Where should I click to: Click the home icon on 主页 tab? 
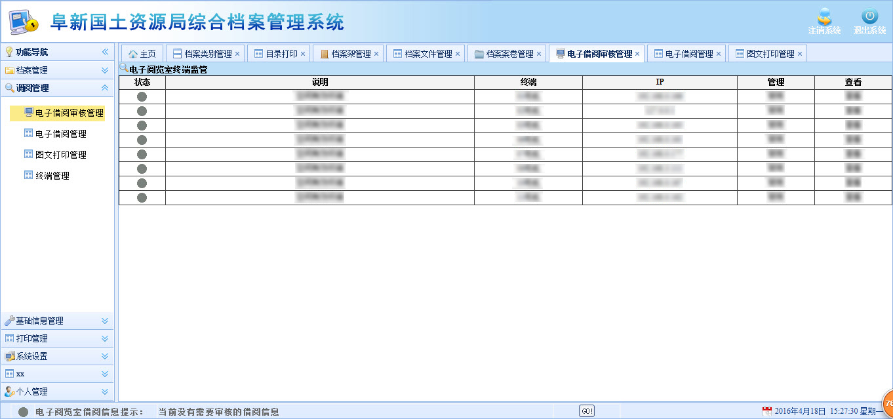[x=133, y=54]
